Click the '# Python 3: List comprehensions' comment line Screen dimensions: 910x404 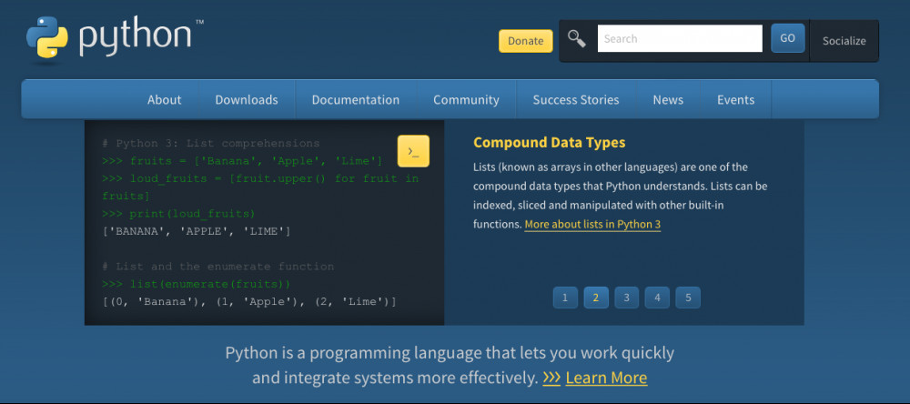click(x=211, y=144)
